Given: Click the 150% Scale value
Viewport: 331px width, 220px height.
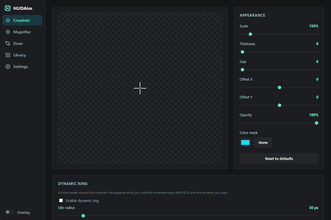Looking at the screenshot, I should coord(313,26).
